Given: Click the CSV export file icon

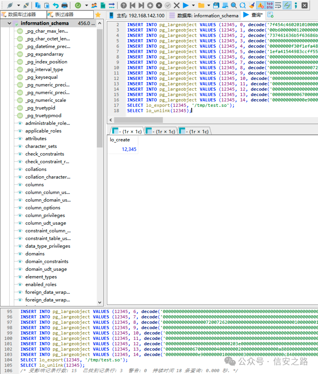Looking at the screenshot, I should 103,5.
